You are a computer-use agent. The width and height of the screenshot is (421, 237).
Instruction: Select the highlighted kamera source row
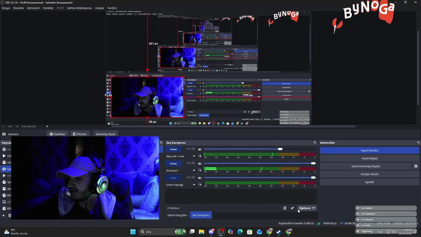coord(6,169)
